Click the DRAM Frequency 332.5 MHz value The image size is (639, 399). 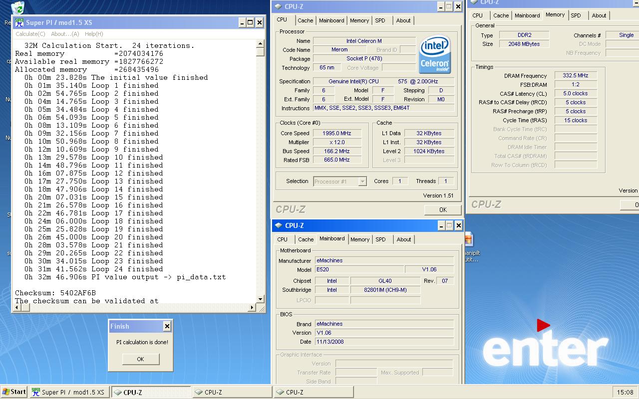576,76
